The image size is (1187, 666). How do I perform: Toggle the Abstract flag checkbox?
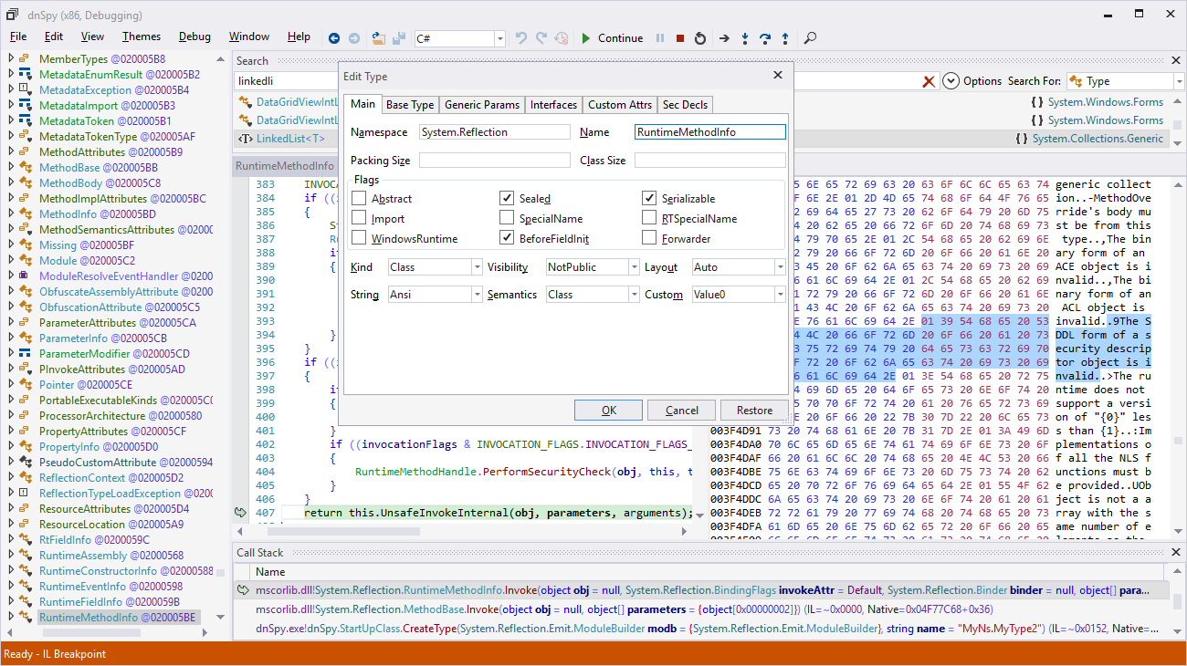[359, 198]
